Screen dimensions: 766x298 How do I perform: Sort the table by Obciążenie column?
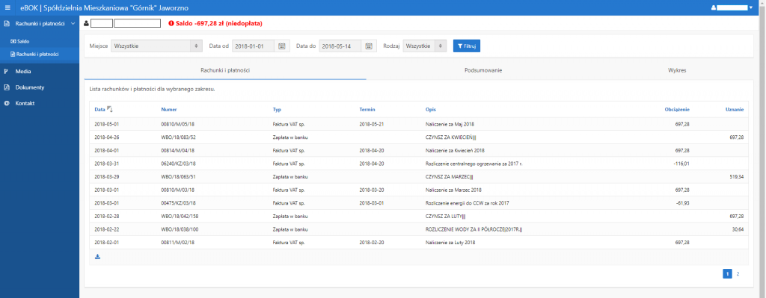point(677,109)
